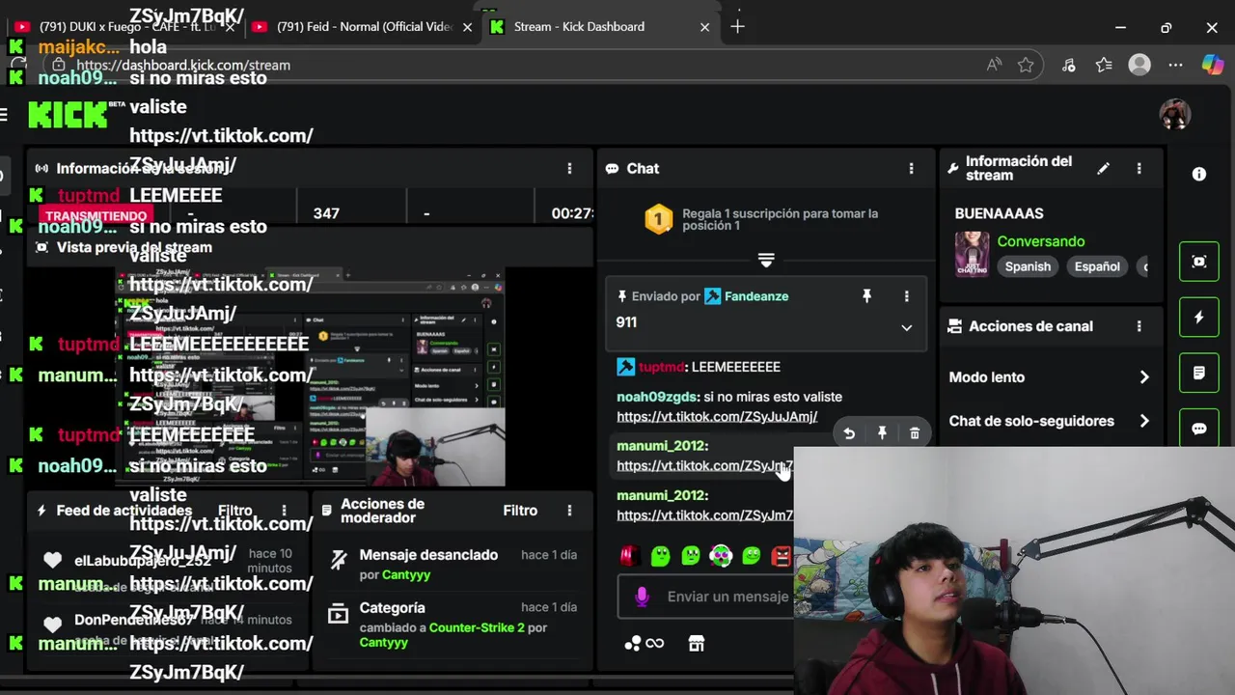Click tuptmd username in chat
The image size is (1235, 695).
661,367
